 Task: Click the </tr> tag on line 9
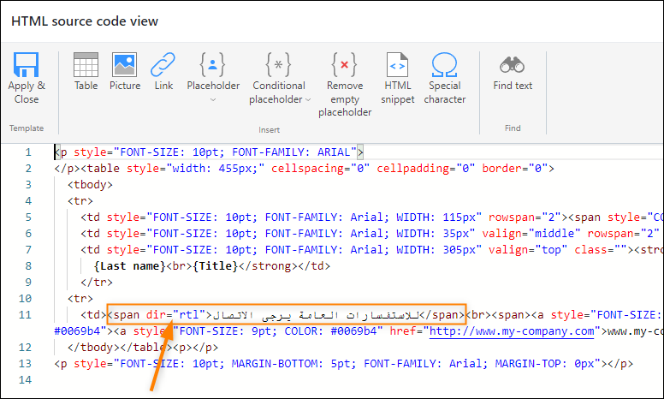coord(97,282)
